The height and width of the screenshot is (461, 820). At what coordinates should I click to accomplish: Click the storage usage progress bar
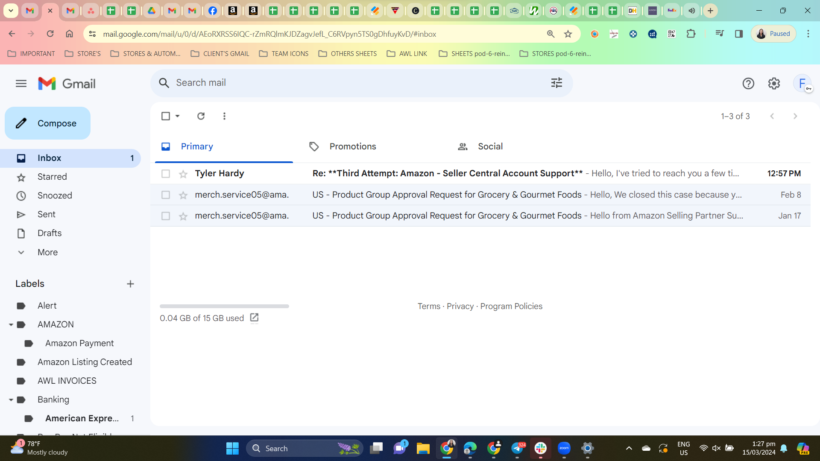pyautogui.click(x=224, y=306)
